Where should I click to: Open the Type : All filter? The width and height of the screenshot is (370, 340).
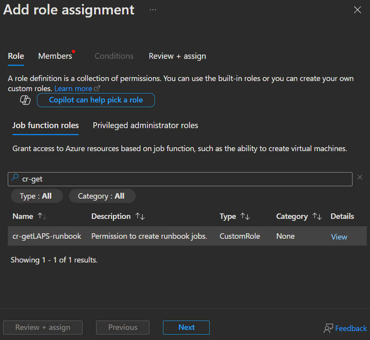36,196
